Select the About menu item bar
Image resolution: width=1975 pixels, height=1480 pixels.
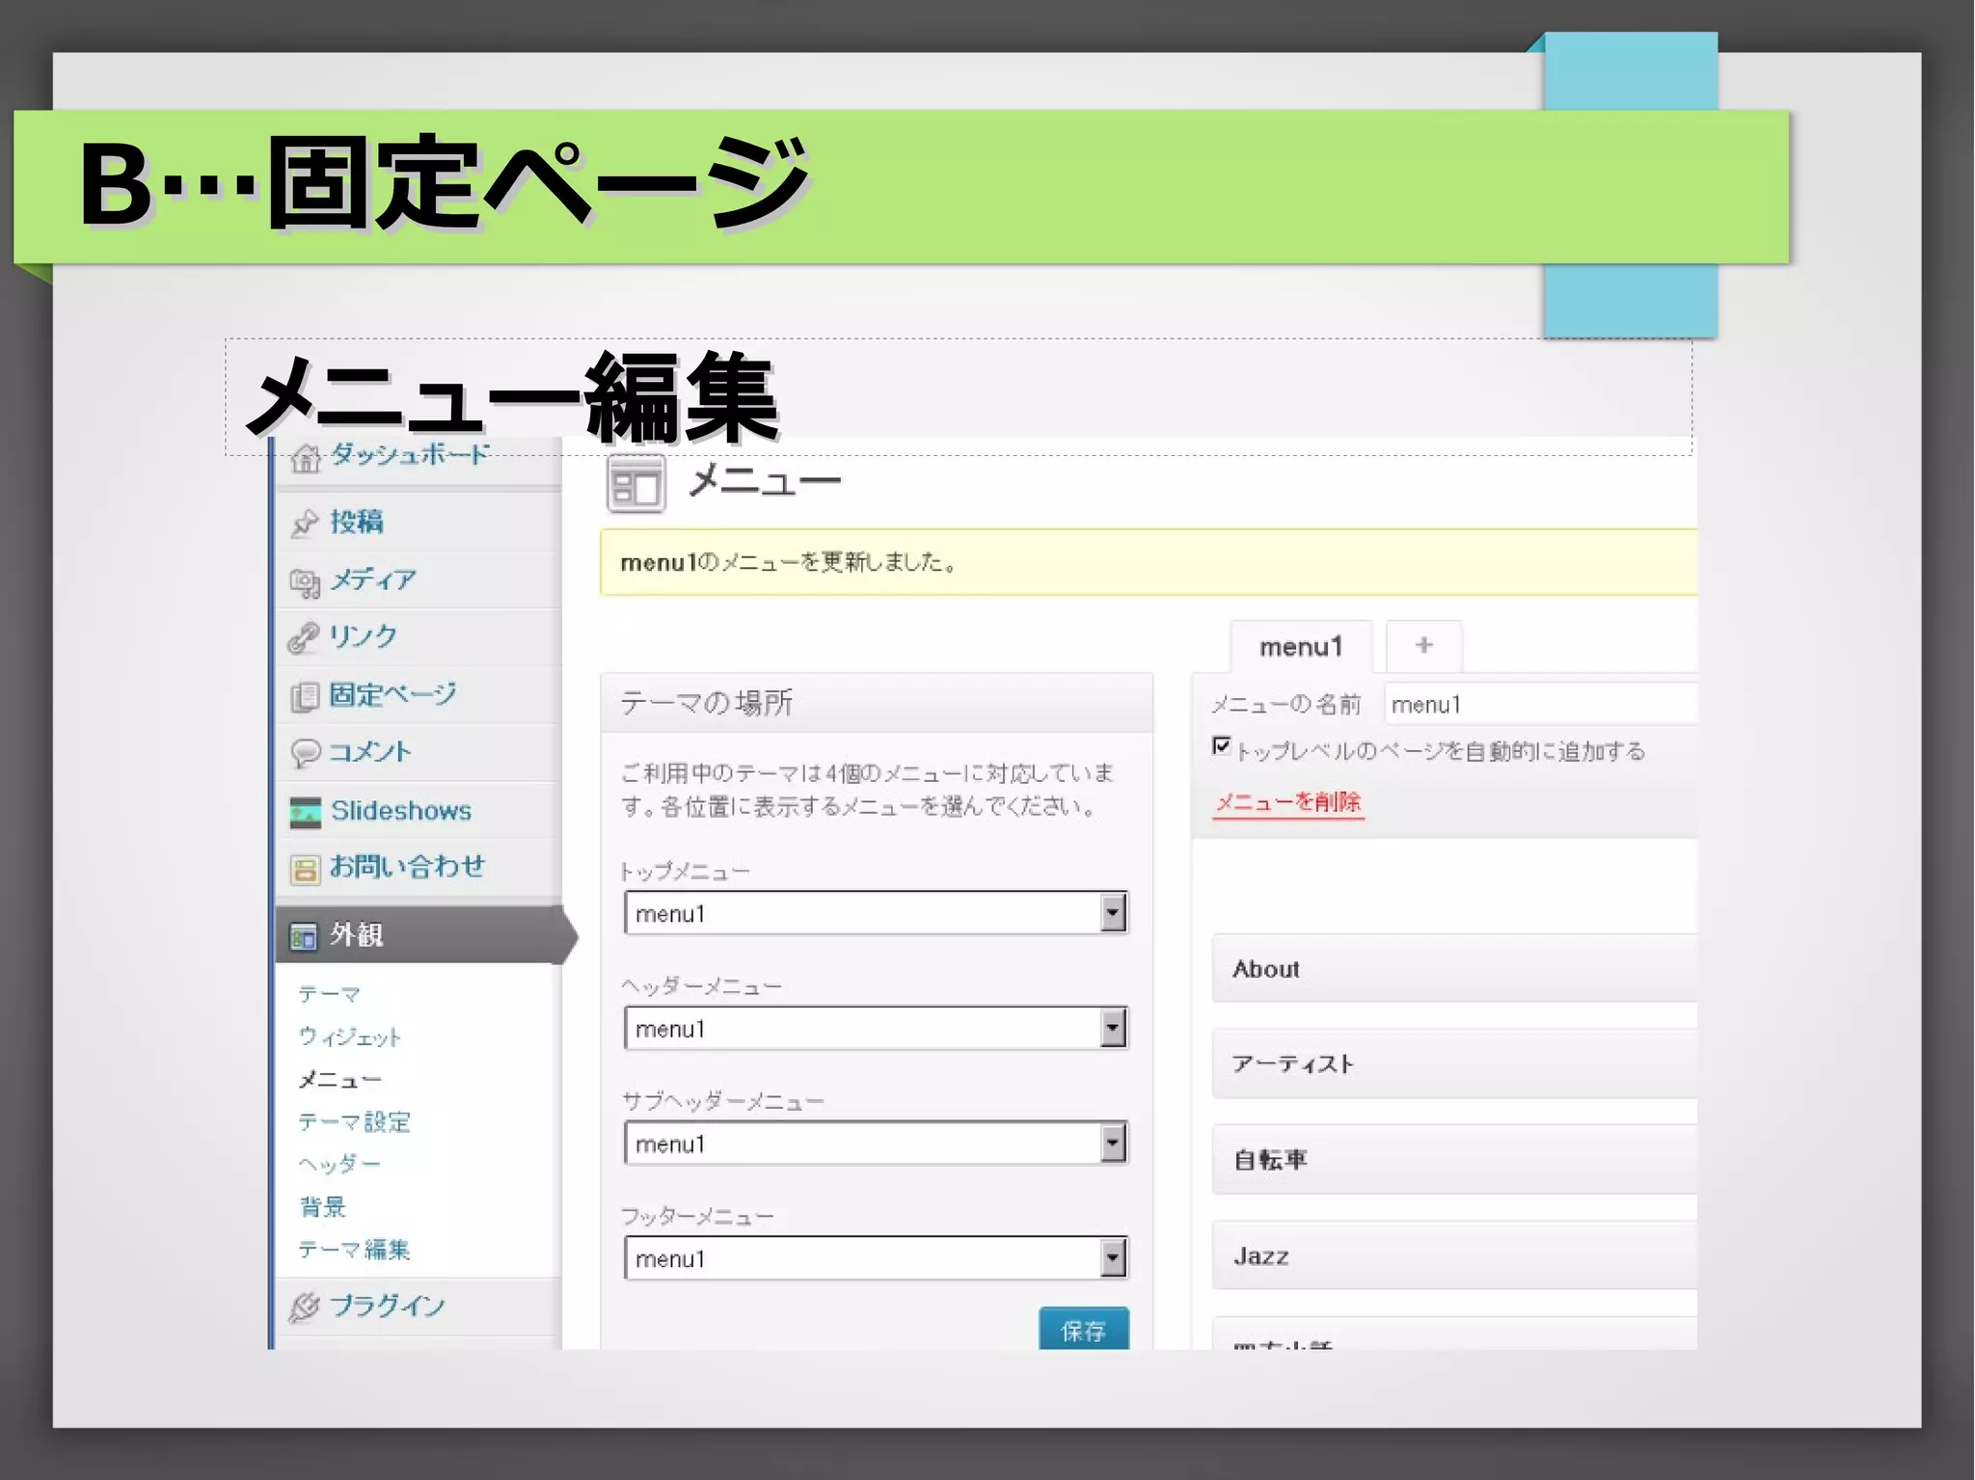1454,968
